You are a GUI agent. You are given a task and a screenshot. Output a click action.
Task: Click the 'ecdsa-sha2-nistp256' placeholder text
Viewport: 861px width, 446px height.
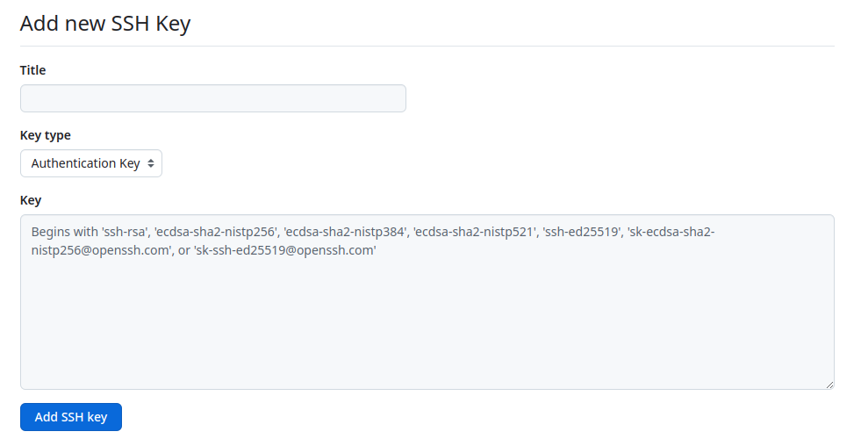point(216,233)
